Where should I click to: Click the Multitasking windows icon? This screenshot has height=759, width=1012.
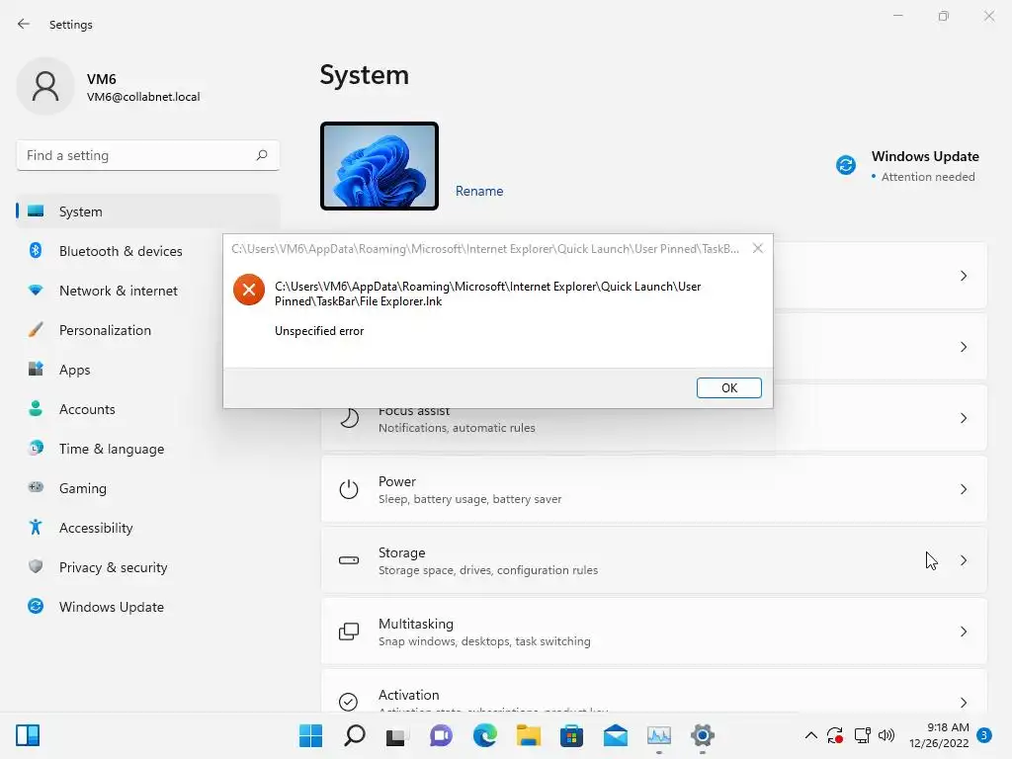(349, 632)
